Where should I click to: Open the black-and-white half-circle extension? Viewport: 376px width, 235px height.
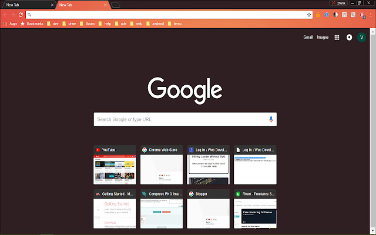pyautogui.click(x=335, y=15)
